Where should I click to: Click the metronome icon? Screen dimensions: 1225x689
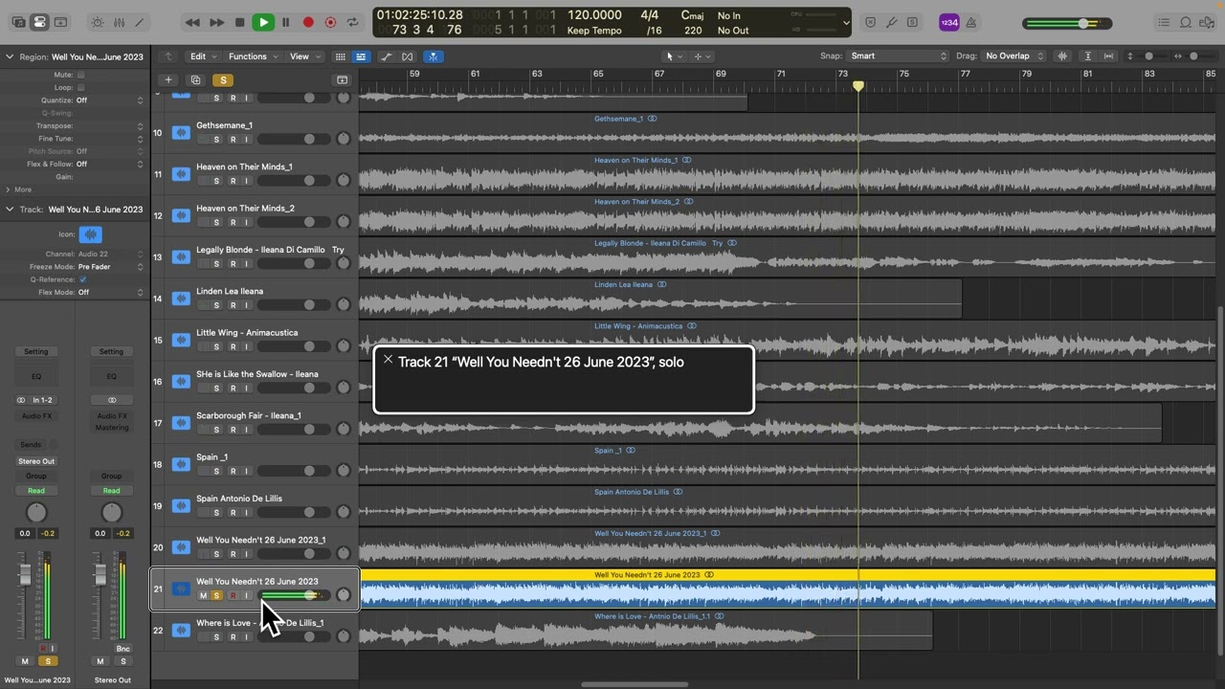(971, 22)
